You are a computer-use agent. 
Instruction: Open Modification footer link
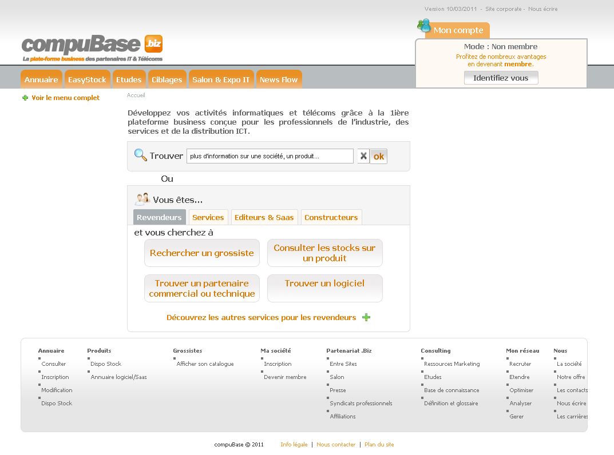pyautogui.click(x=57, y=390)
